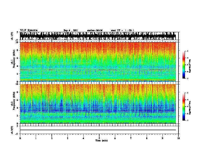Click the ch.2 "Frequency (kHz)" axis label
Image resolution: width=201 pixels, height=155 pixels.
click(14, 101)
